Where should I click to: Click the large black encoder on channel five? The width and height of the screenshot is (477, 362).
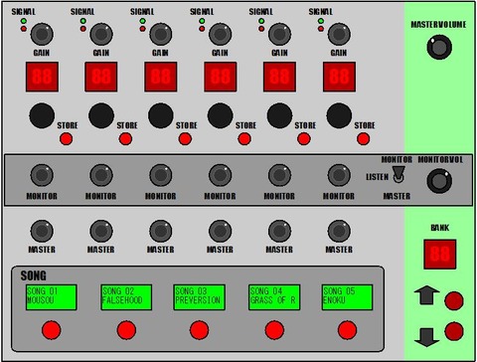279,115
